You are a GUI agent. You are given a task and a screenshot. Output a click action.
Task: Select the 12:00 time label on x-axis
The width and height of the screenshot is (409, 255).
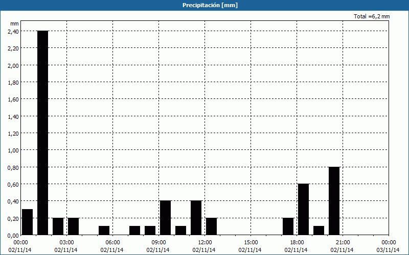[205, 243]
